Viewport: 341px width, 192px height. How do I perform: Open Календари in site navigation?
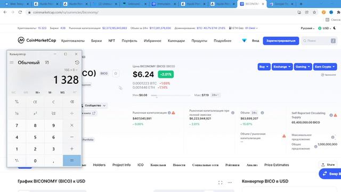click(x=176, y=41)
